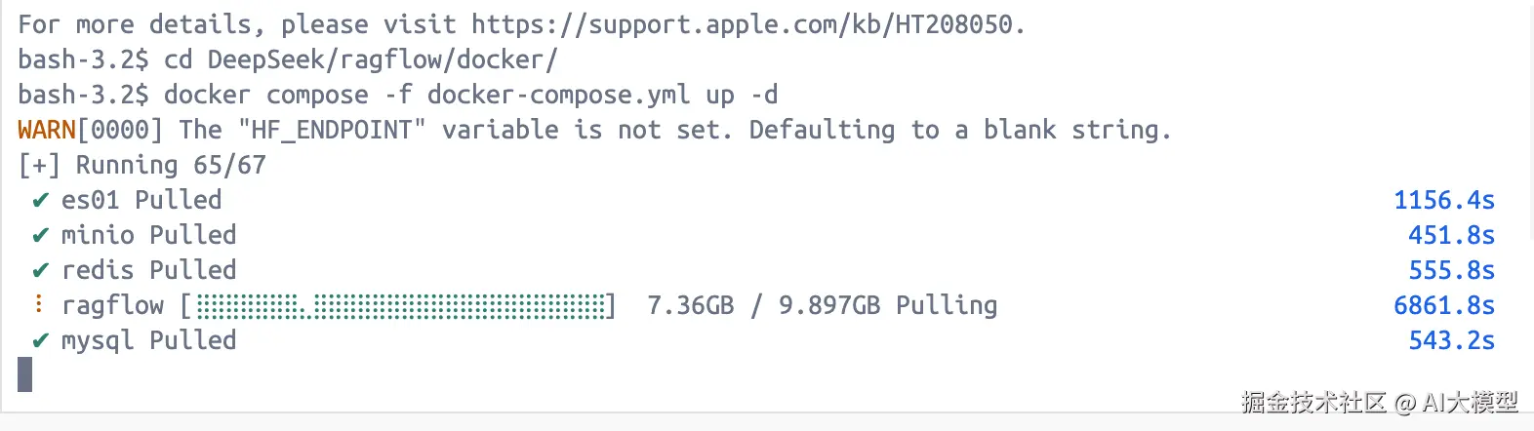Click the "HF_ENDPOINT" variable name
Image resolution: width=1534 pixels, height=431 pixels.
332,130
